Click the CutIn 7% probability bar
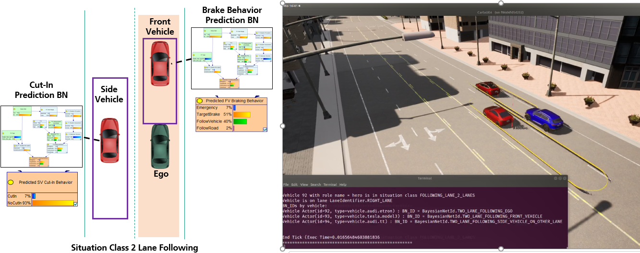Viewport: 640px width, 253px height. (x=34, y=196)
